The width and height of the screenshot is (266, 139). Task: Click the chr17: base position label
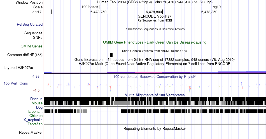click(38, 12)
